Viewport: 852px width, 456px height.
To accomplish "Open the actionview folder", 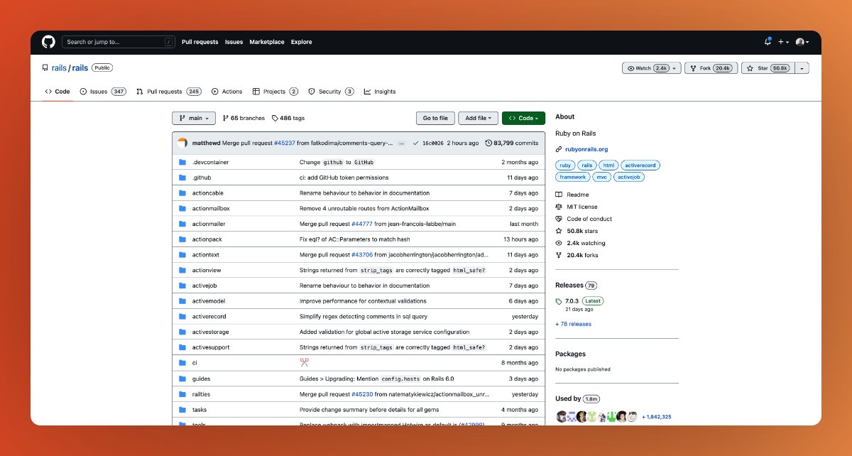I will pyautogui.click(x=207, y=271).
